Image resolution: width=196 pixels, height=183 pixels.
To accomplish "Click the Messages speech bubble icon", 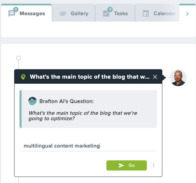I will point(12,14).
